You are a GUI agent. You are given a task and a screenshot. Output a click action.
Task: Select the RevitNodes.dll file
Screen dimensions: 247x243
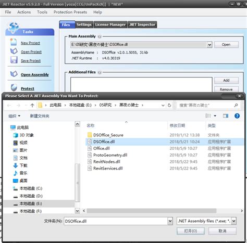coord(107,162)
